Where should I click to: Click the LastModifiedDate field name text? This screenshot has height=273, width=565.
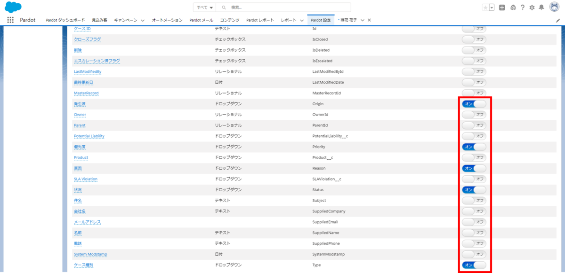pos(328,82)
